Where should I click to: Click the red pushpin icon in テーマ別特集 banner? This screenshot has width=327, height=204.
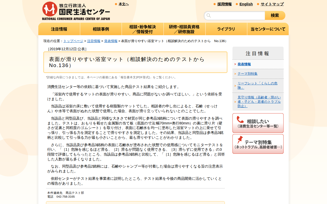click(x=240, y=140)
